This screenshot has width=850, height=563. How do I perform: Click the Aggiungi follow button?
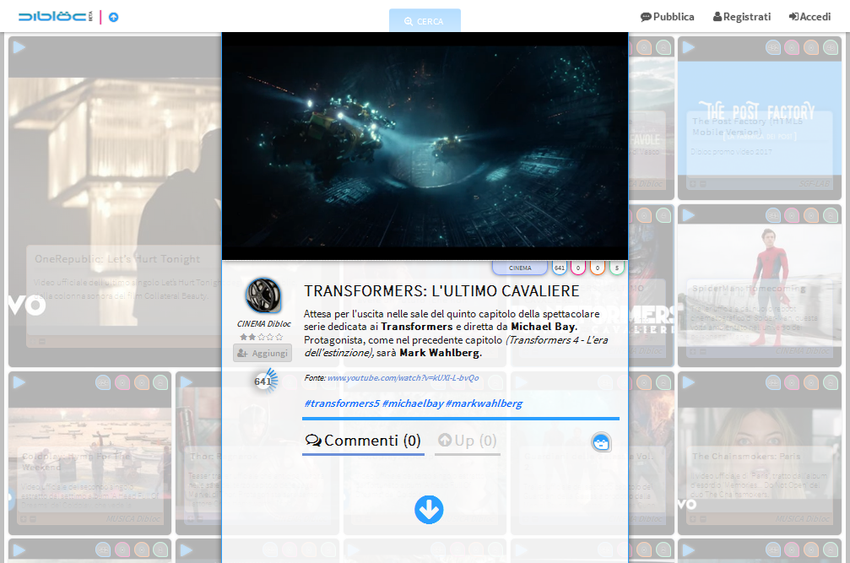tap(263, 354)
